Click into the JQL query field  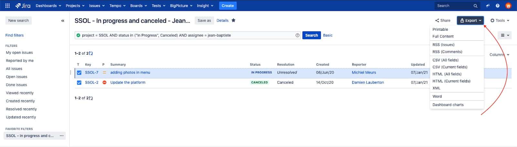coord(187,35)
